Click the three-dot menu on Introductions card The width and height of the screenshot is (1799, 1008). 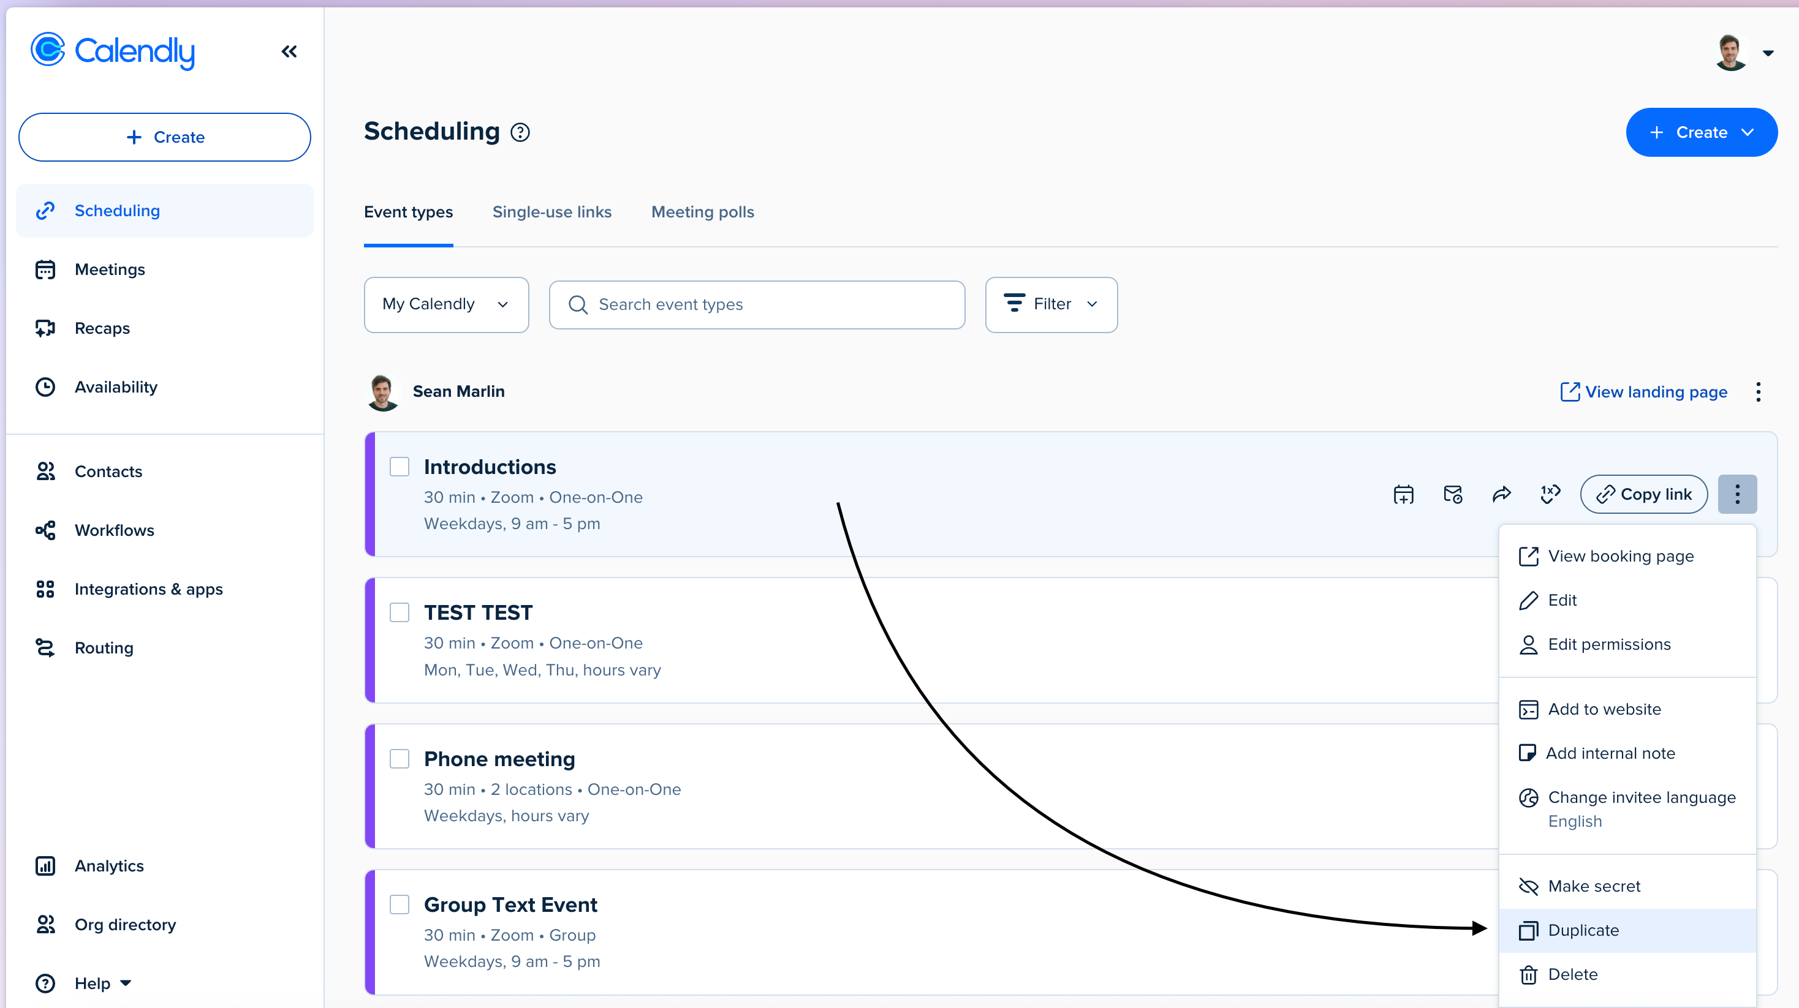click(x=1738, y=494)
